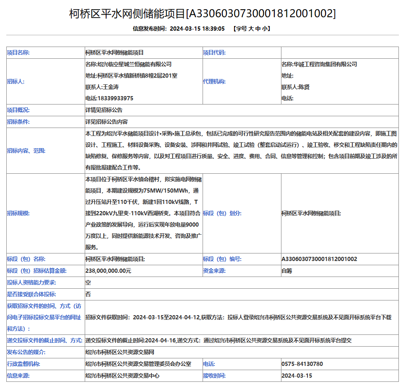
Task: Click the 资金来源 value 自筹
Action: tap(287, 271)
